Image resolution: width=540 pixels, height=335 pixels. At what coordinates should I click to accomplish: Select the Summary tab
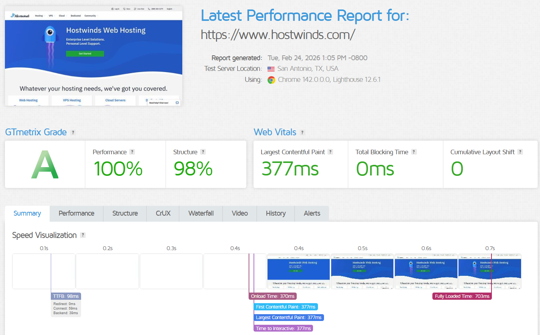click(27, 213)
